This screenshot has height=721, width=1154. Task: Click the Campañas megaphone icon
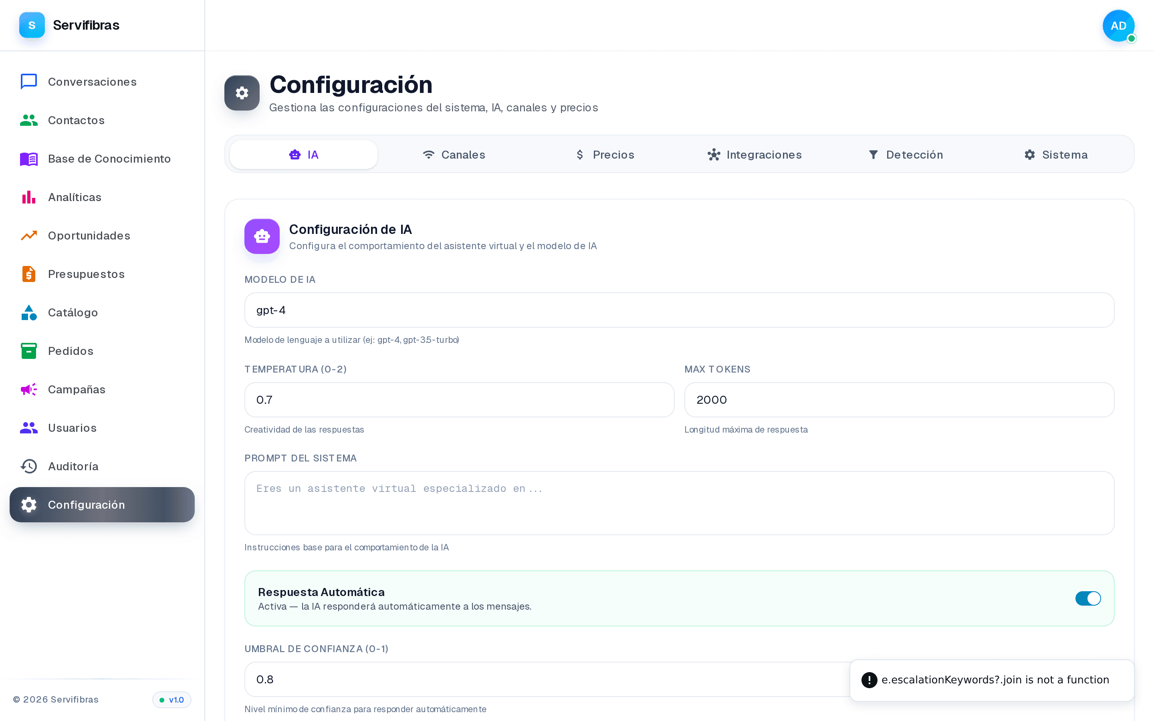point(28,389)
